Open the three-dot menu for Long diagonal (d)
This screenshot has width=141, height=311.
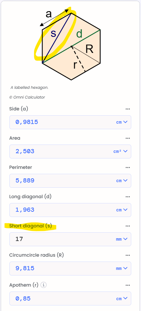(x=128, y=197)
